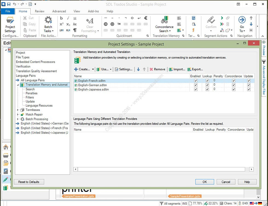Apply subscript formatting
Viewport: 268px width, 206px height.
(68, 24)
